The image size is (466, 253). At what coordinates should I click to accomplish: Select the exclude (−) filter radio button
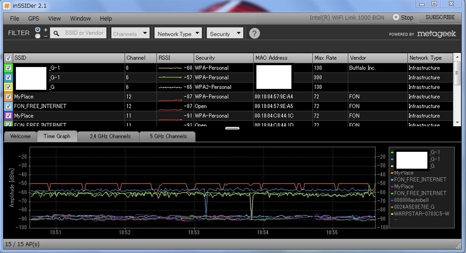pyautogui.click(x=38, y=36)
